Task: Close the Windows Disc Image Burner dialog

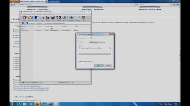Action: click(111, 34)
